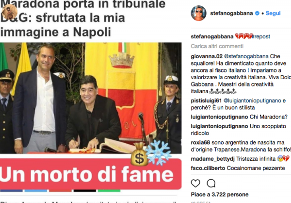The width and height of the screenshot is (291, 203).
Task: Click the green color bar under banner
Action: coord(109,190)
